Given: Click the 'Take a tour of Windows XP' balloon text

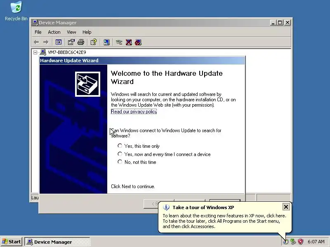Looking at the screenshot, I should click(x=203, y=207).
